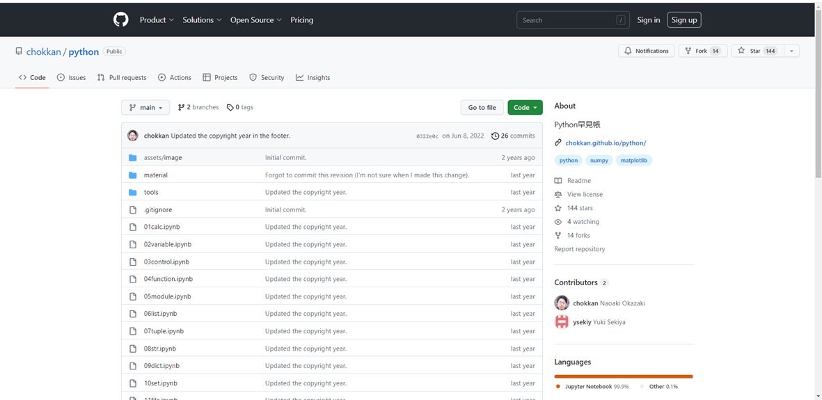Screen dimensions: 822x400
Task: Click the tools folder icon
Action: 133,193
